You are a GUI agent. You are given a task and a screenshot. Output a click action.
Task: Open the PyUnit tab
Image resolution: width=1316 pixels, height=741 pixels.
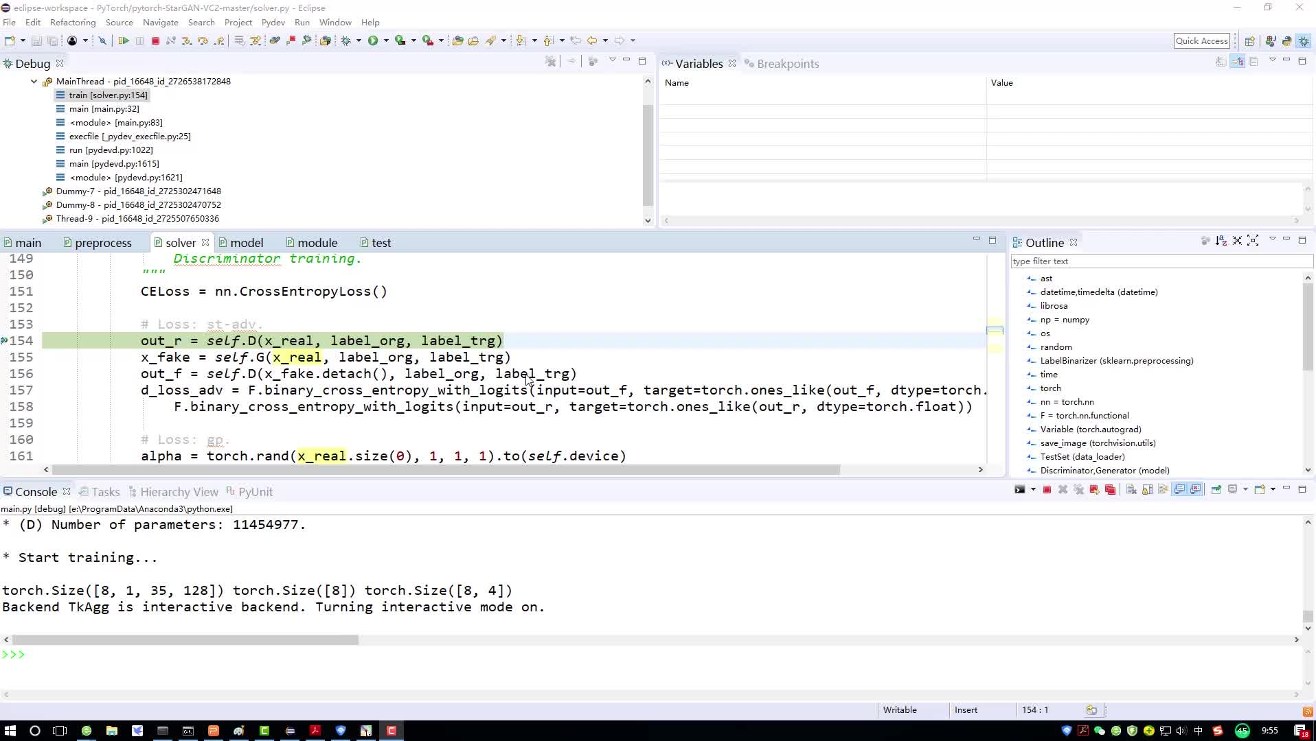tap(249, 492)
